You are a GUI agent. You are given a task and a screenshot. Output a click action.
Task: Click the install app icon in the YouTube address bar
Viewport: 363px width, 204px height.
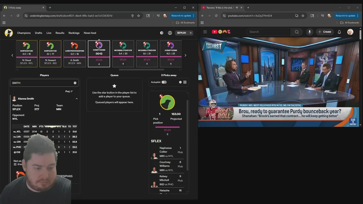(x=297, y=16)
